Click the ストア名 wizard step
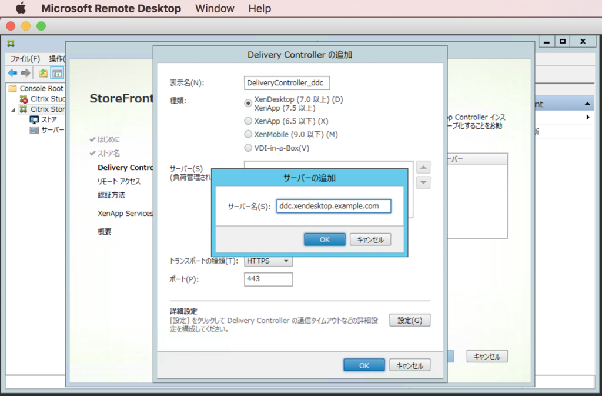Viewport: 602px width, 396px height. pos(109,153)
